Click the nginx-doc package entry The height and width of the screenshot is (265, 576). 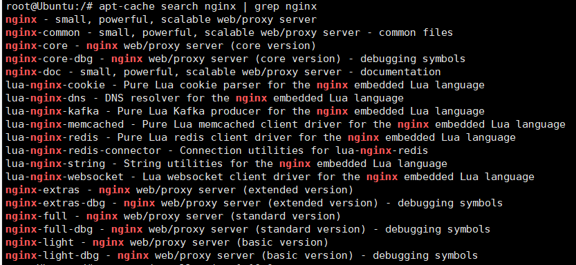point(223,72)
